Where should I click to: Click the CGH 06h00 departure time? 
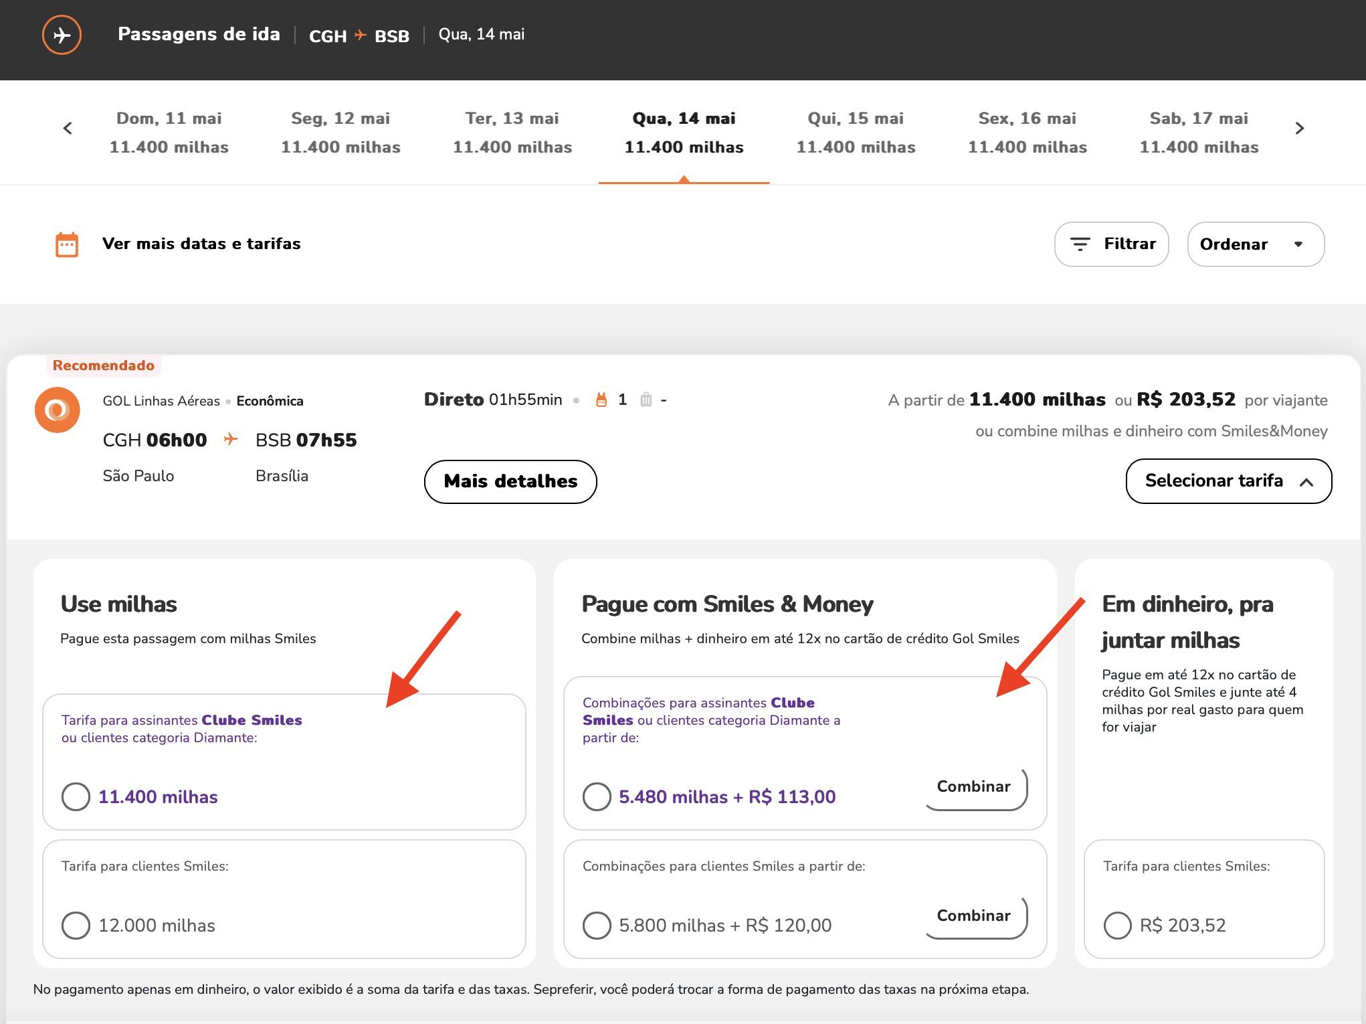pyautogui.click(x=155, y=440)
